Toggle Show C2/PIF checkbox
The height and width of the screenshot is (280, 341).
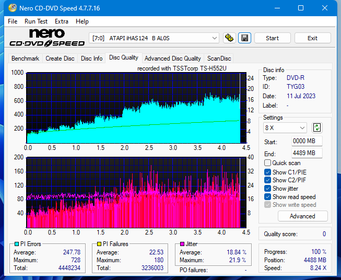point(267,180)
